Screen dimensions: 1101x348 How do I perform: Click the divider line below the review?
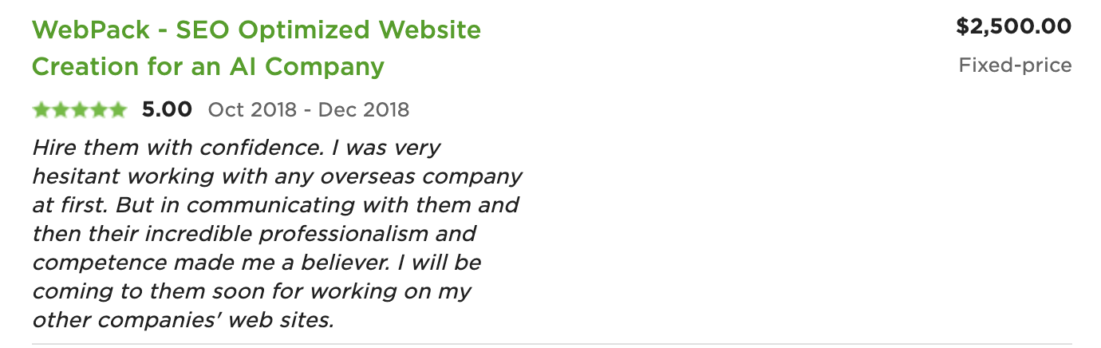point(551,344)
